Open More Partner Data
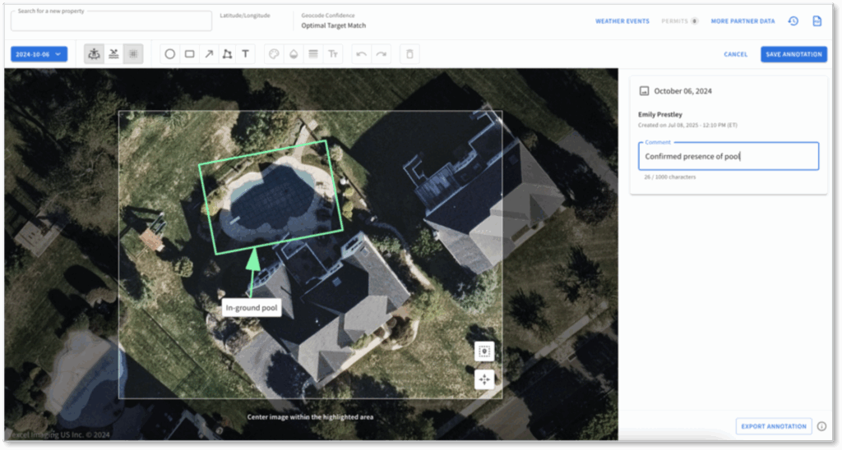The width and height of the screenshot is (842, 450). tap(743, 21)
